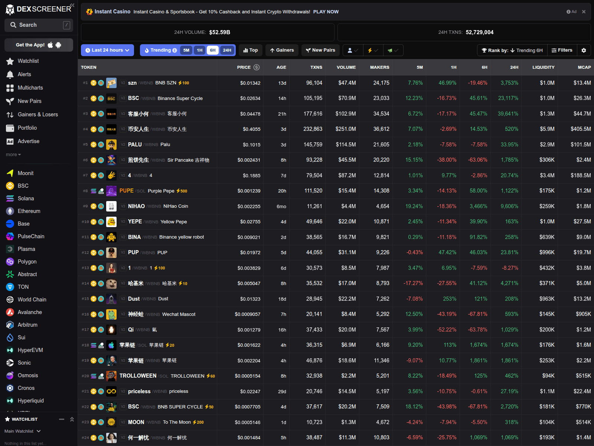Expand the more menu in sidebar
Screen dimensions: 594x446
click(x=13, y=155)
